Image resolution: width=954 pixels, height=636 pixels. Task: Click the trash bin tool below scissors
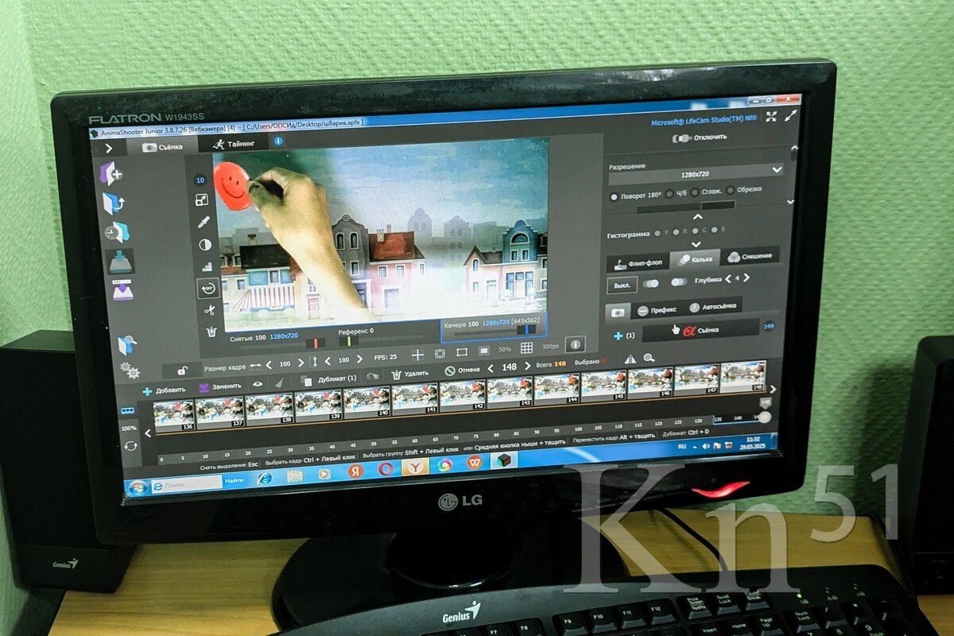[x=211, y=332]
